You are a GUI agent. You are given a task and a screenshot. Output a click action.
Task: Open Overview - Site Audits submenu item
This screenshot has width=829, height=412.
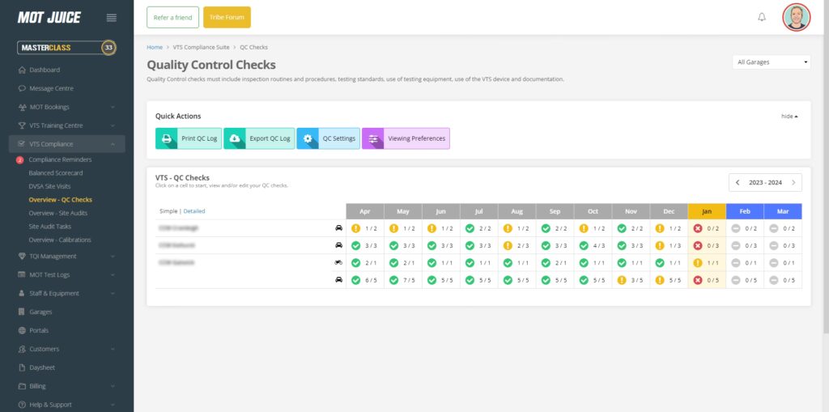(x=57, y=213)
